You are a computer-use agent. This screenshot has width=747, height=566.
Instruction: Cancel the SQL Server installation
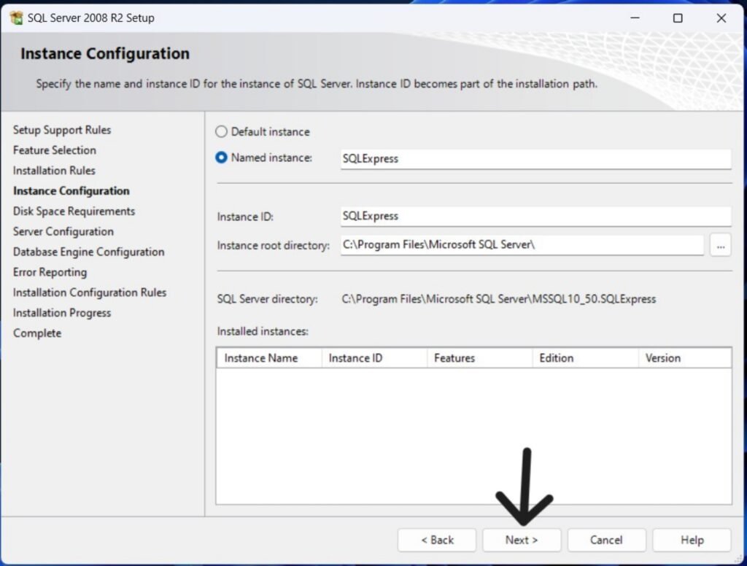coord(606,540)
